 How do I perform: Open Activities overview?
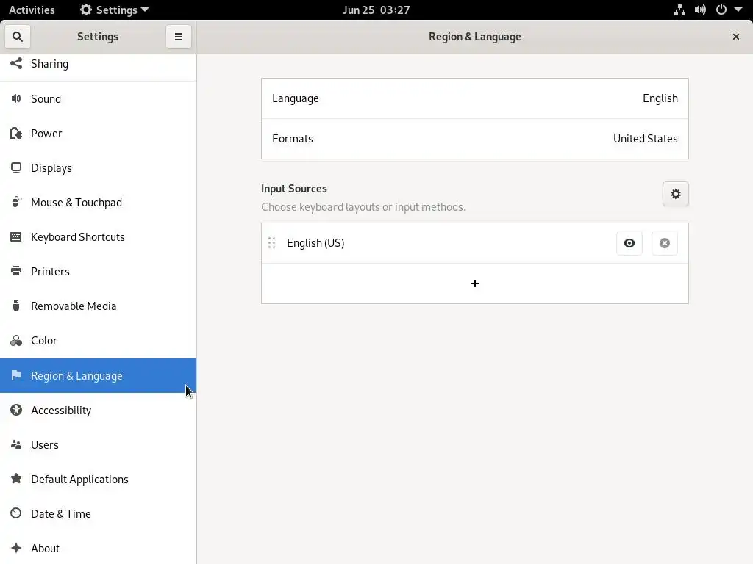[x=32, y=10]
